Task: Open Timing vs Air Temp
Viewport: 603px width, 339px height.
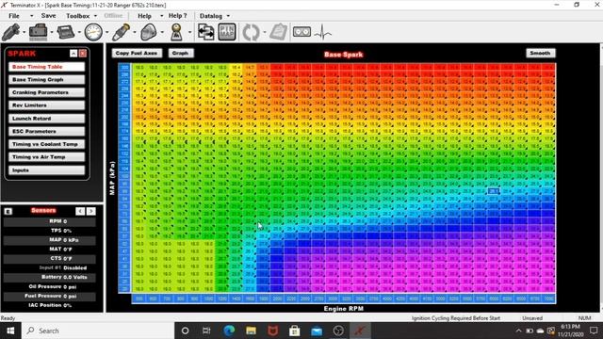Action: (46, 157)
